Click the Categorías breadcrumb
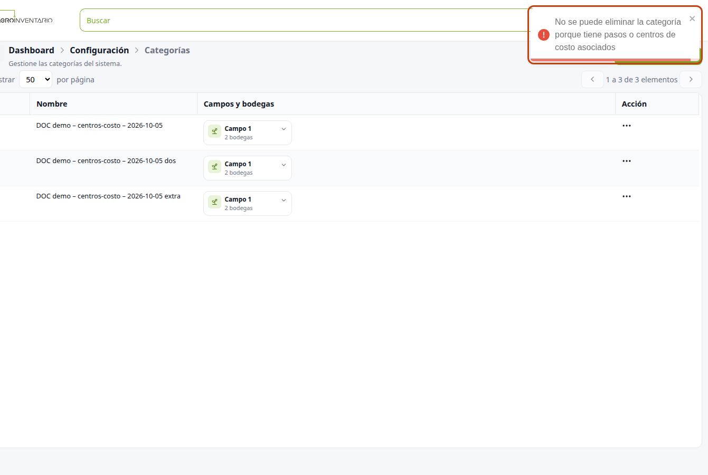 click(167, 50)
